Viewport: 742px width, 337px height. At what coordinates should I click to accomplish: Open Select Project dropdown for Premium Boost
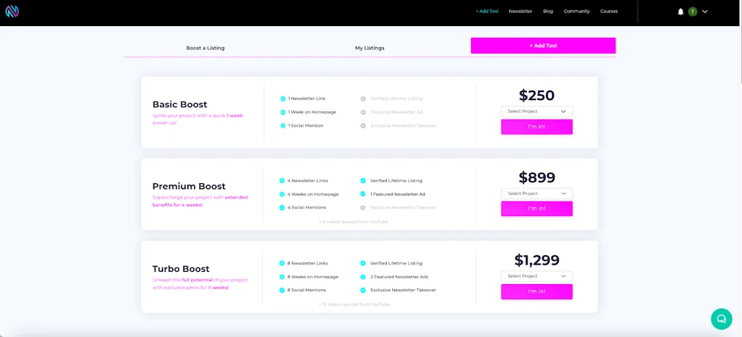536,194
